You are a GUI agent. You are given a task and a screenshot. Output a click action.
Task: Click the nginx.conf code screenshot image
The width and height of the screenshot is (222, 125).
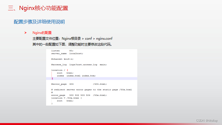pyautogui.click(x=92, y=77)
